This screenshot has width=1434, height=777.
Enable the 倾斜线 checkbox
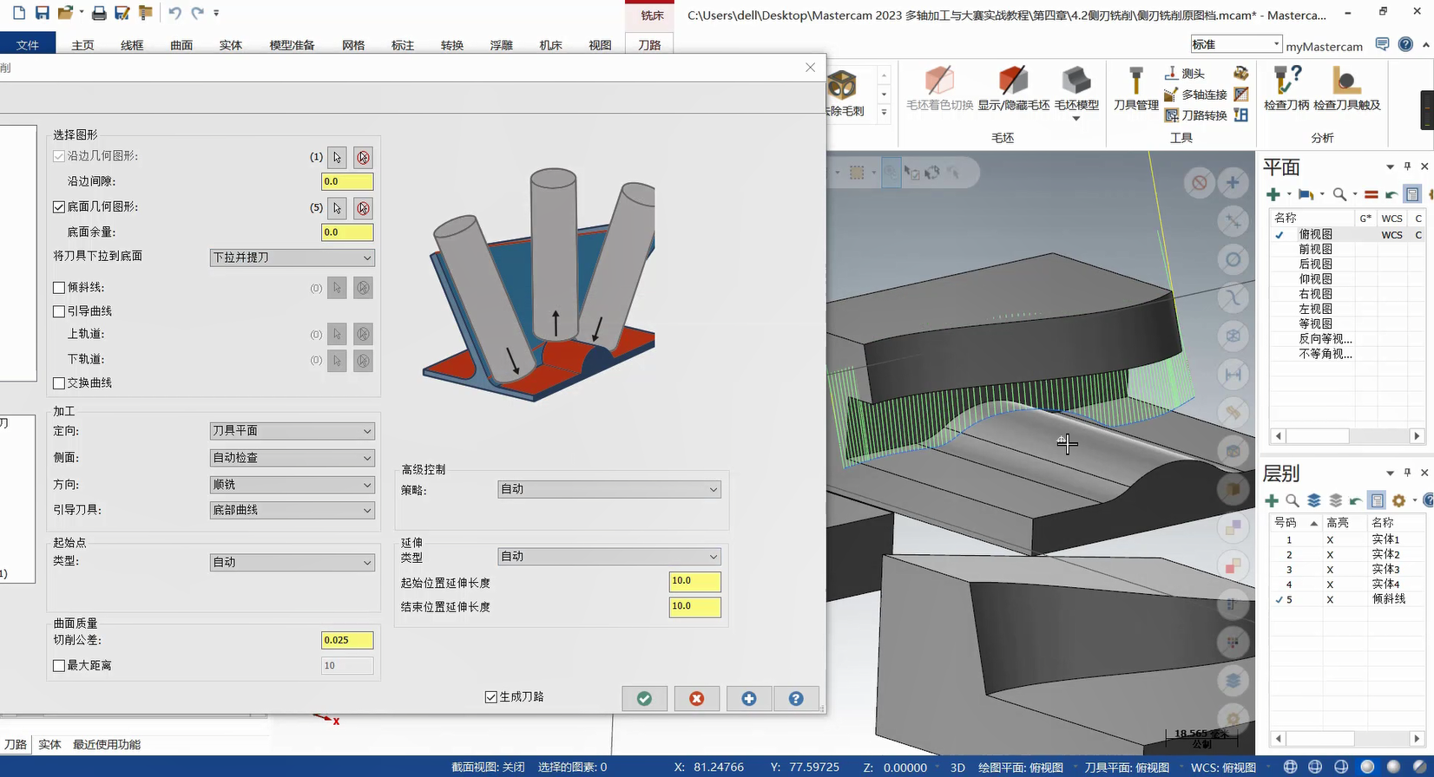(x=59, y=288)
